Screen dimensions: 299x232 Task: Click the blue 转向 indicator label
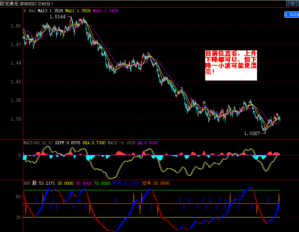tap(116, 183)
